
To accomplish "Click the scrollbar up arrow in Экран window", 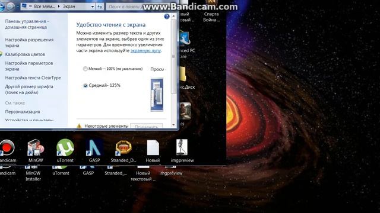I will 173,17.
